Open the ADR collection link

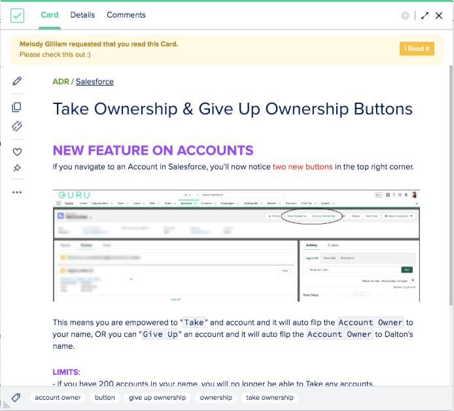point(61,82)
